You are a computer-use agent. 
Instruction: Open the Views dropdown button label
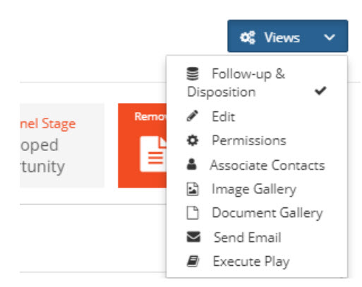(282, 37)
